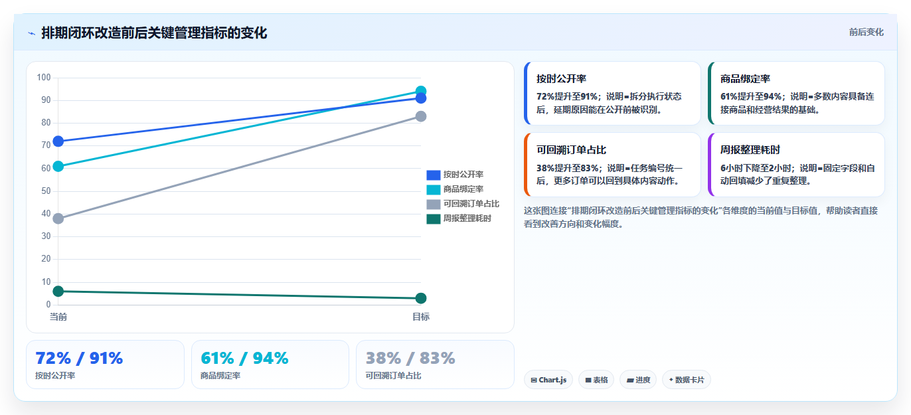Click the 前后变化 label in the header
Screen dimensions: 911x415
tap(866, 32)
